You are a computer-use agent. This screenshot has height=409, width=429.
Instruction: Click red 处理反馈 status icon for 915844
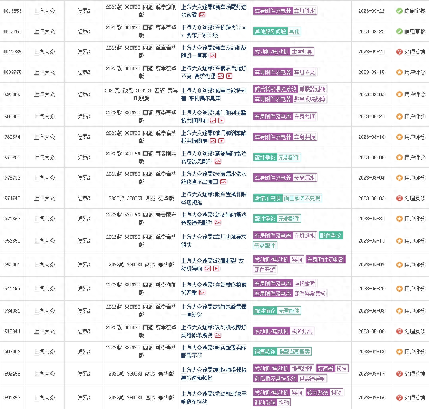(x=399, y=331)
